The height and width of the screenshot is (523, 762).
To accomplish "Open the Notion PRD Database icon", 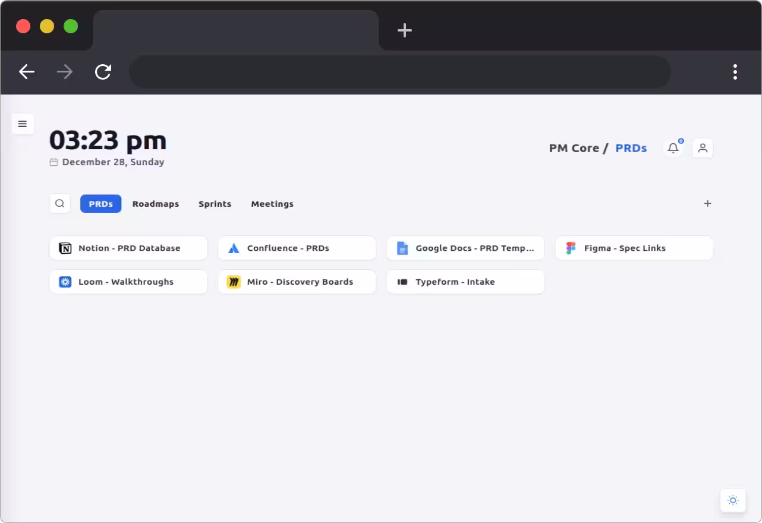I will pyautogui.click(x=65, y=248).
